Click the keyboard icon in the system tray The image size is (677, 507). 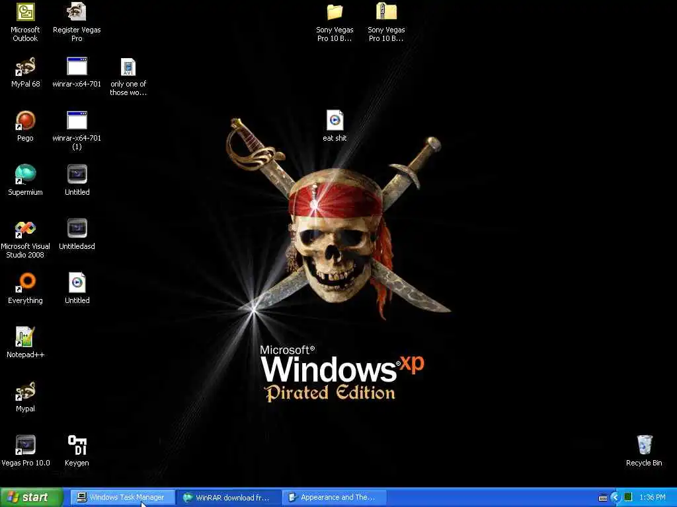pos(603,498)
